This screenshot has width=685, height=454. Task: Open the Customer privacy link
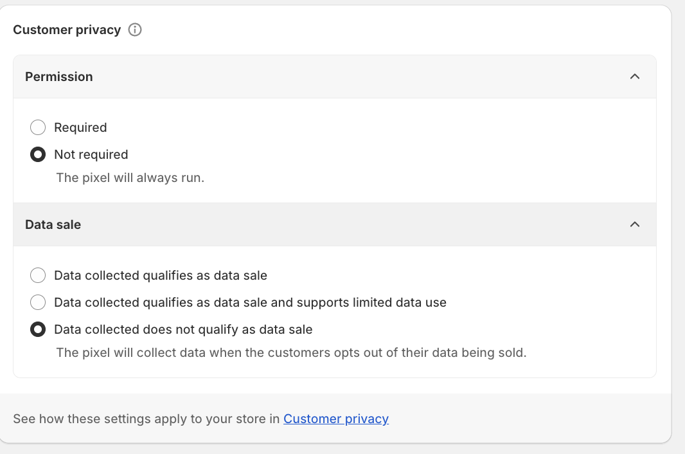[x=336, y=419]
